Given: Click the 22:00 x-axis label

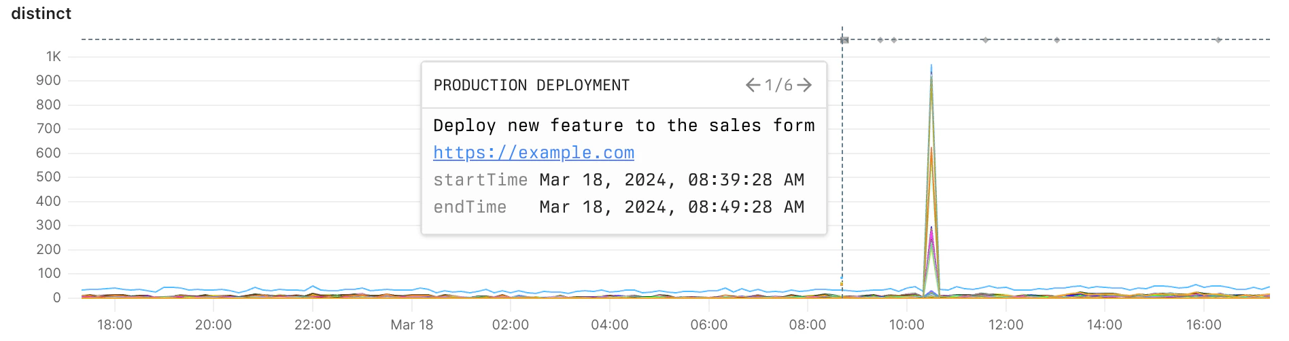Looking at the screenshot, I should (313, 325).
